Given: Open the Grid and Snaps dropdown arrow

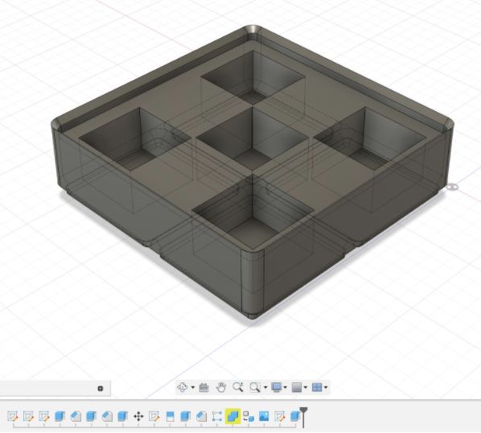Looking at the screenshot, I should 306,388.
